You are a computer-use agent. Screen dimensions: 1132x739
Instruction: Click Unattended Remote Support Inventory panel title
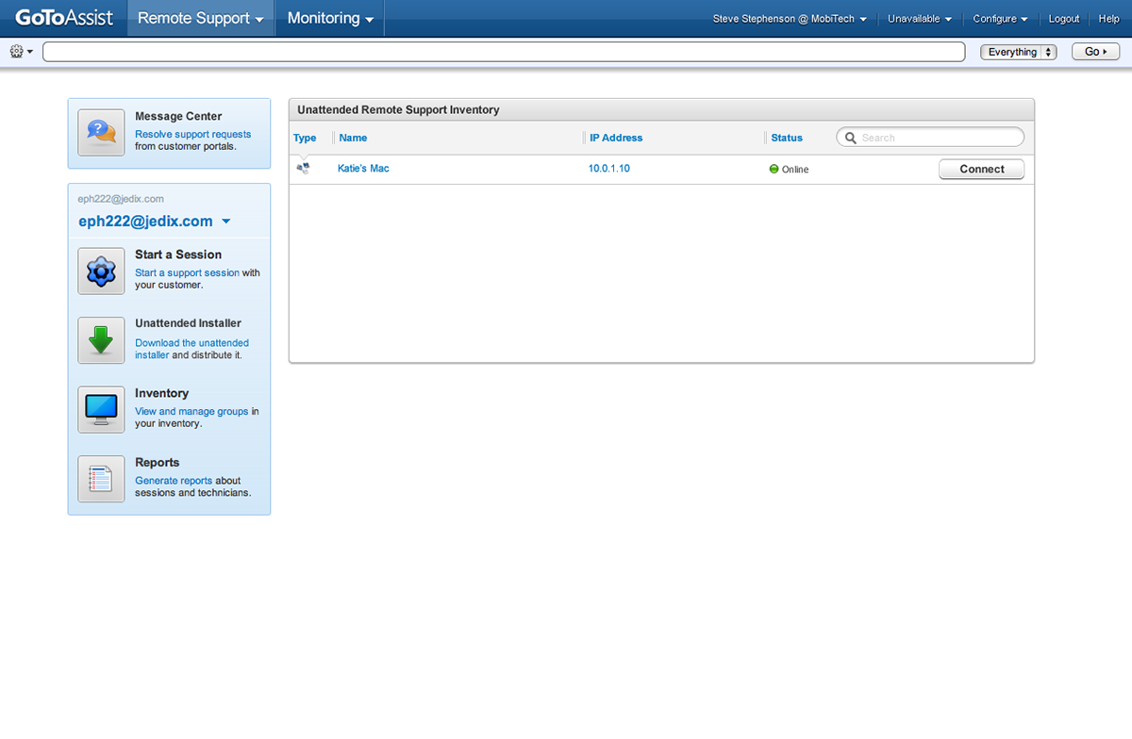tap(398, 110)
